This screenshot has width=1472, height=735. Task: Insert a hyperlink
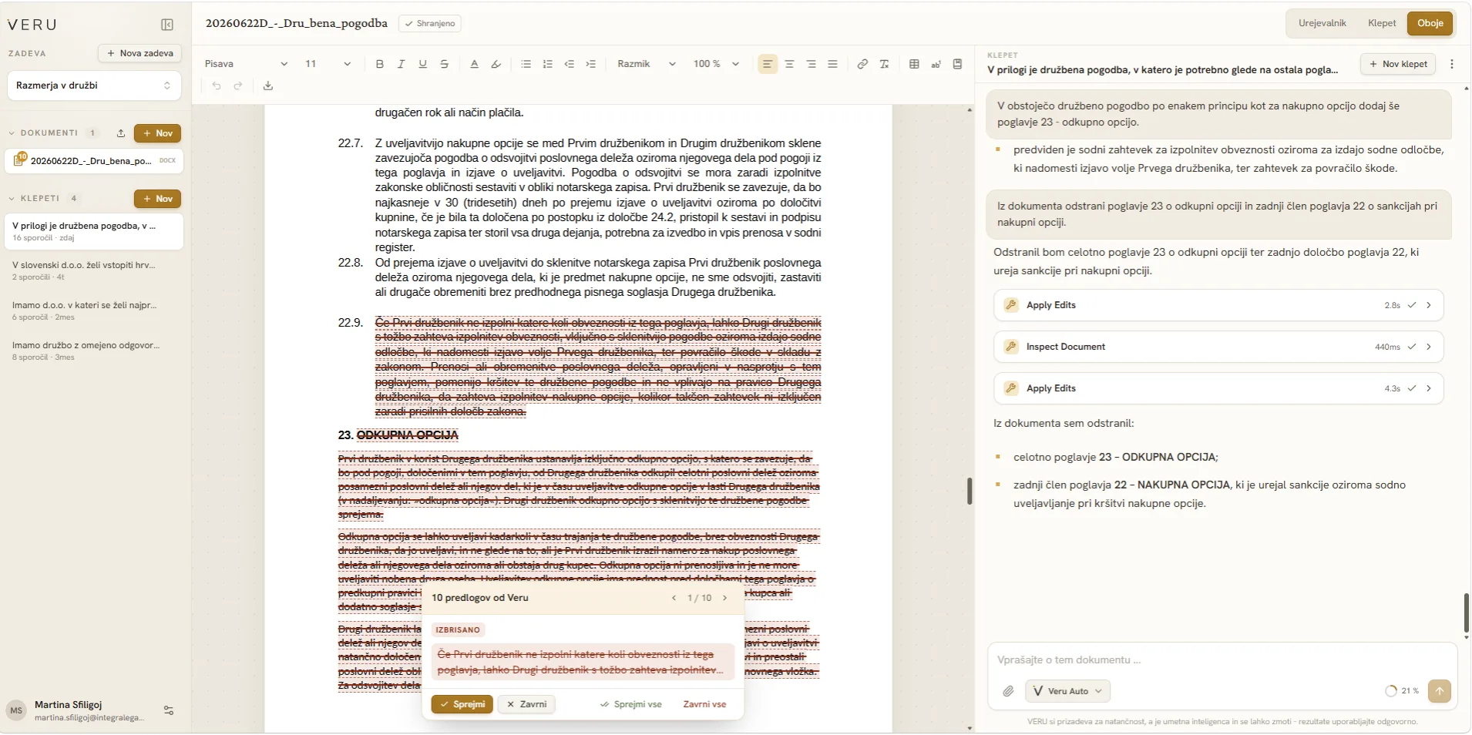click(x=862, y=64)
